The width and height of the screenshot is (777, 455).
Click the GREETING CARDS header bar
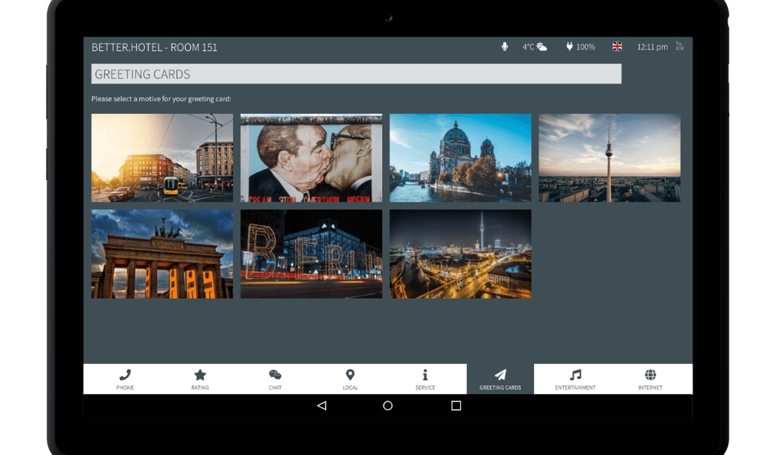[356, 74]
